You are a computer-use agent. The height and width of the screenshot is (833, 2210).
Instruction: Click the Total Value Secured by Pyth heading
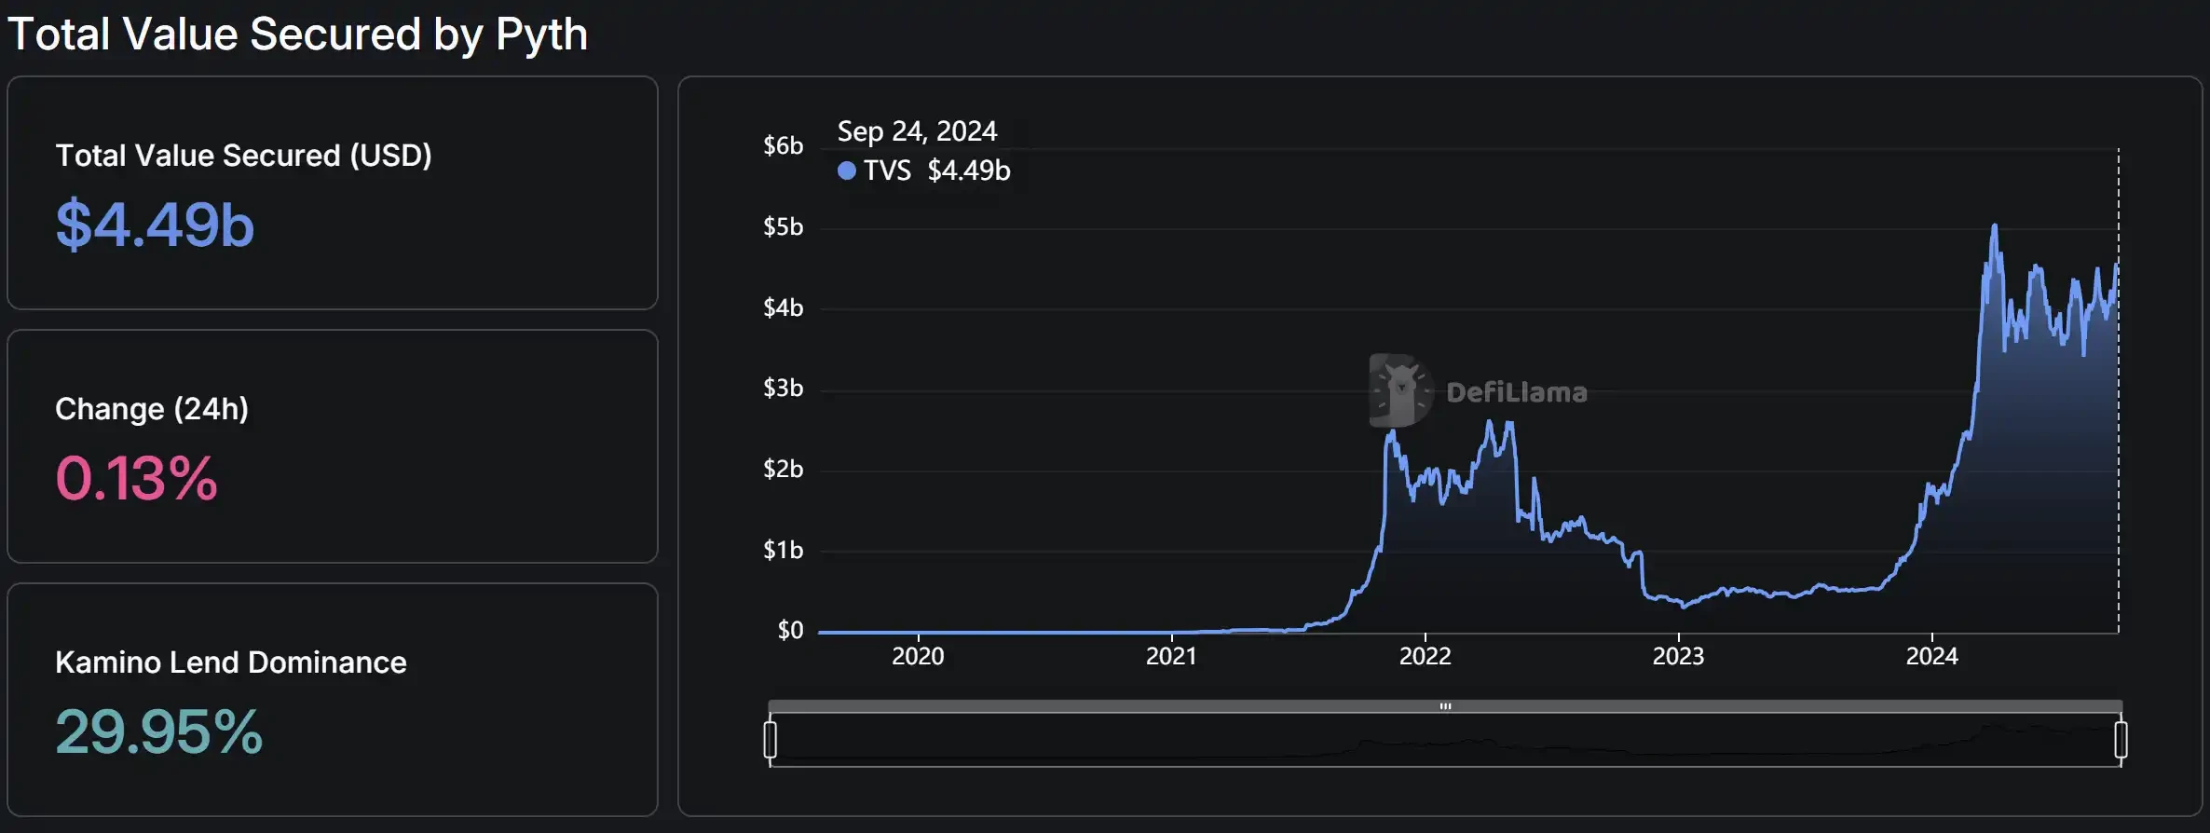pyautogui.click(x=298, y=34)
